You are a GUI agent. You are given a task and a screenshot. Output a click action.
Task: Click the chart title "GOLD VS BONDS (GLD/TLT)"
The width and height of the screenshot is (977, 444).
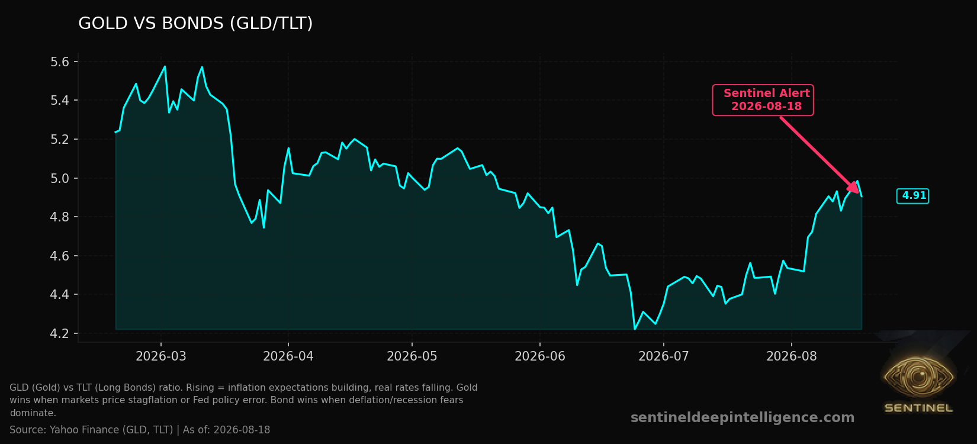coord(195,24)
